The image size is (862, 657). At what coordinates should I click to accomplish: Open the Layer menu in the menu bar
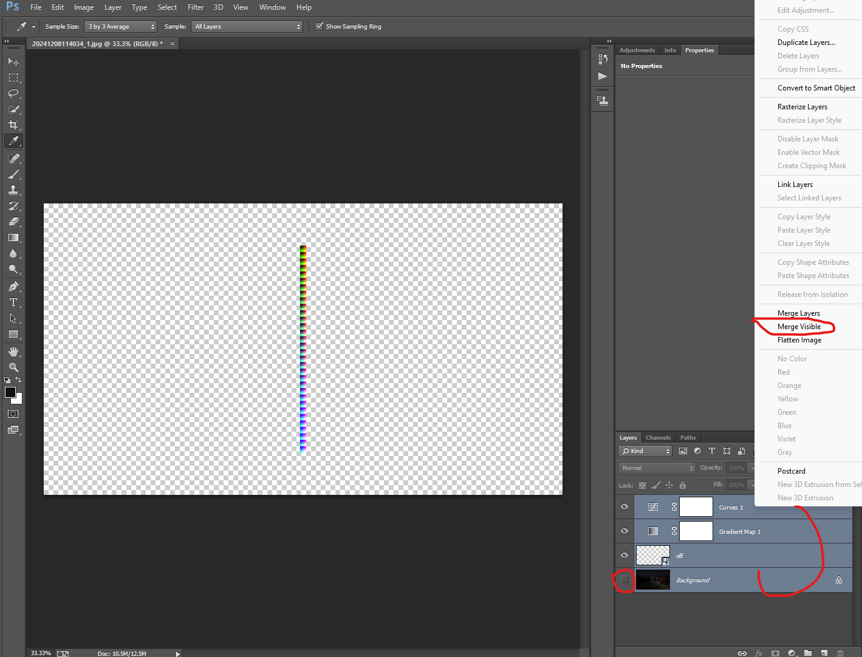[x=113, y=7]
